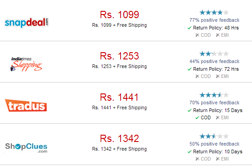Click Indiatimes Shopping's star rating
The width and height of the screenshot is (252, 166).
click(x=214, y=54)
